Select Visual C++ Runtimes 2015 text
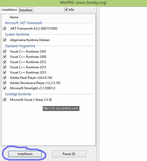Viewport: 147px width, 161px height. point(28,73)
